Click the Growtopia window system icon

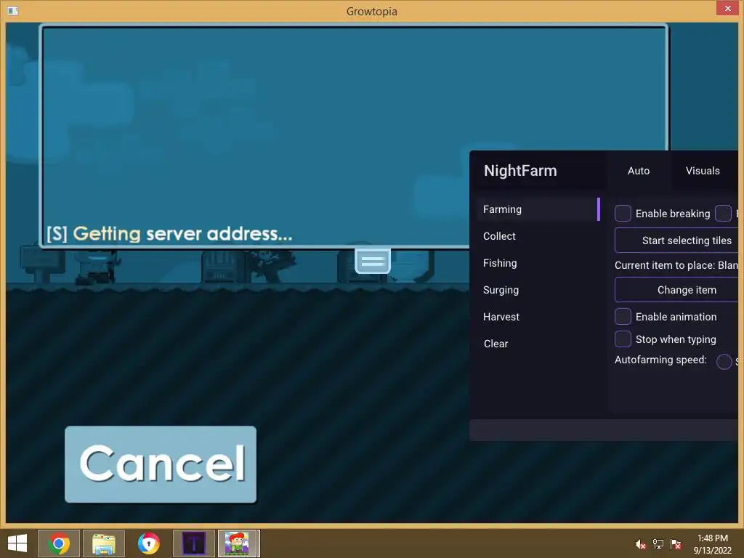click(13, 10)
